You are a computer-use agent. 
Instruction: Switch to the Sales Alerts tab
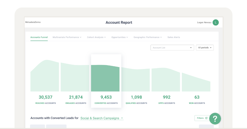click(174, 37)
